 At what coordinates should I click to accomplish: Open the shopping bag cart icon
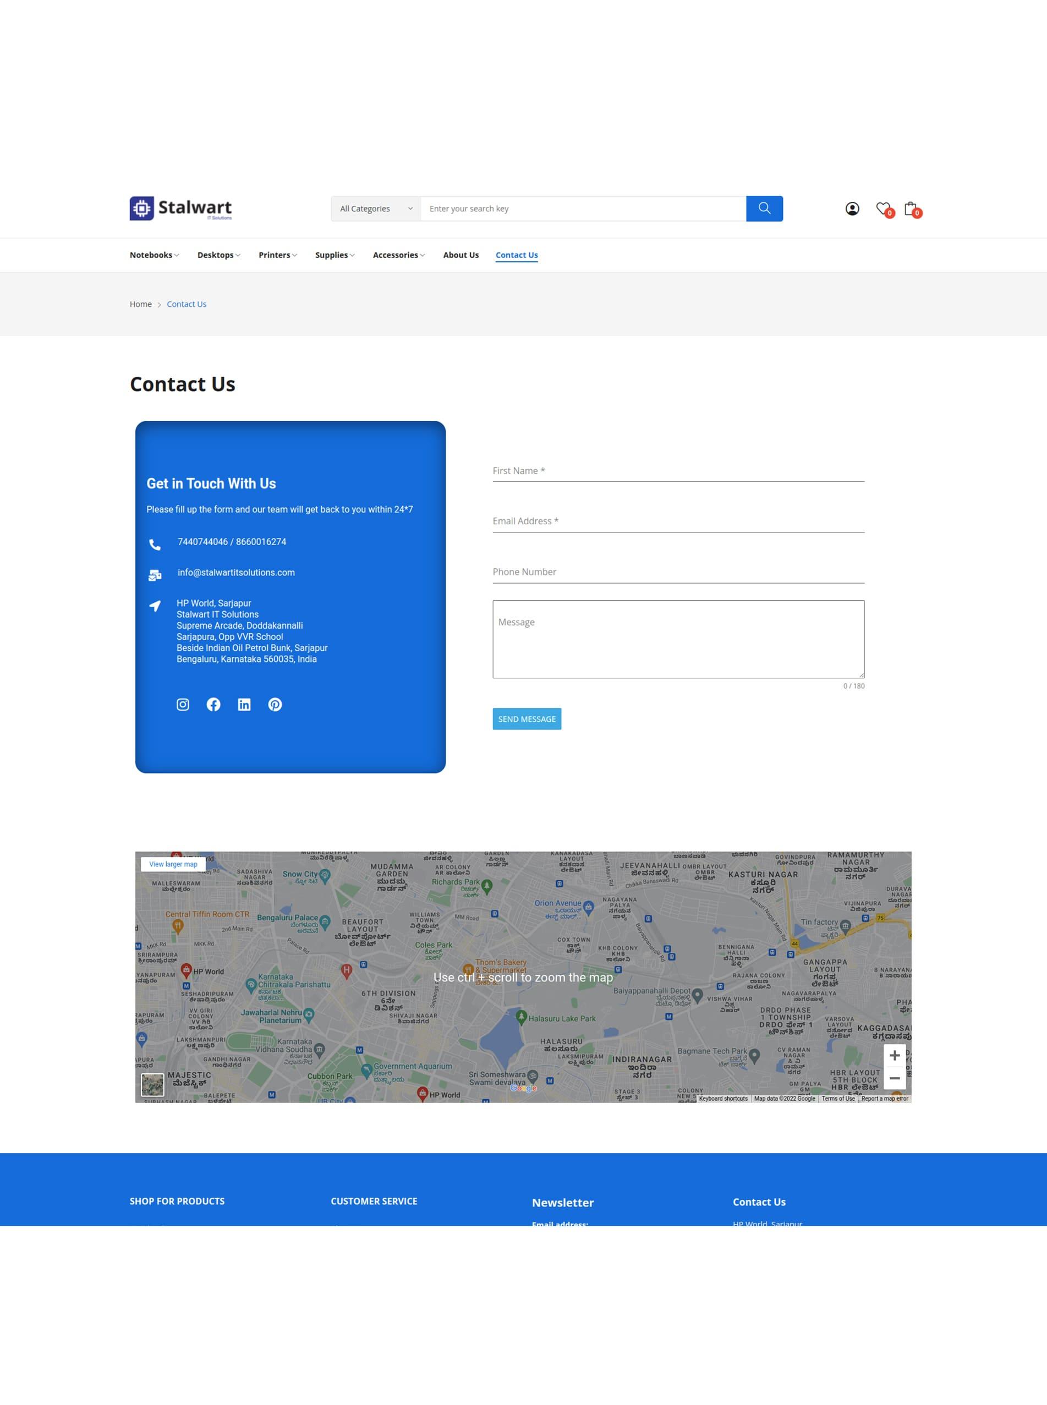coord(911,208)
